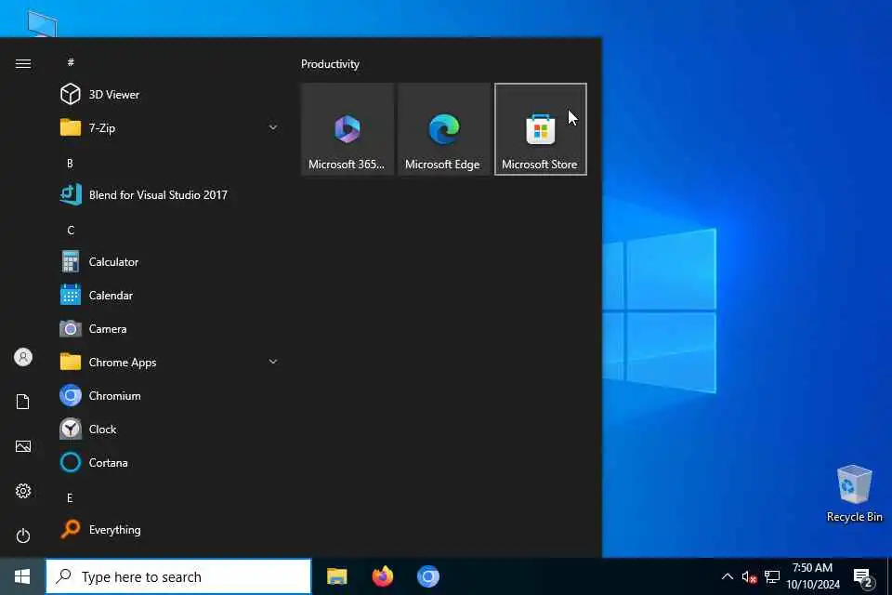Viewport: 892px width, 595px height.
Task: Open the 7-Zip folder entry
Action: (x=169, y=128)
